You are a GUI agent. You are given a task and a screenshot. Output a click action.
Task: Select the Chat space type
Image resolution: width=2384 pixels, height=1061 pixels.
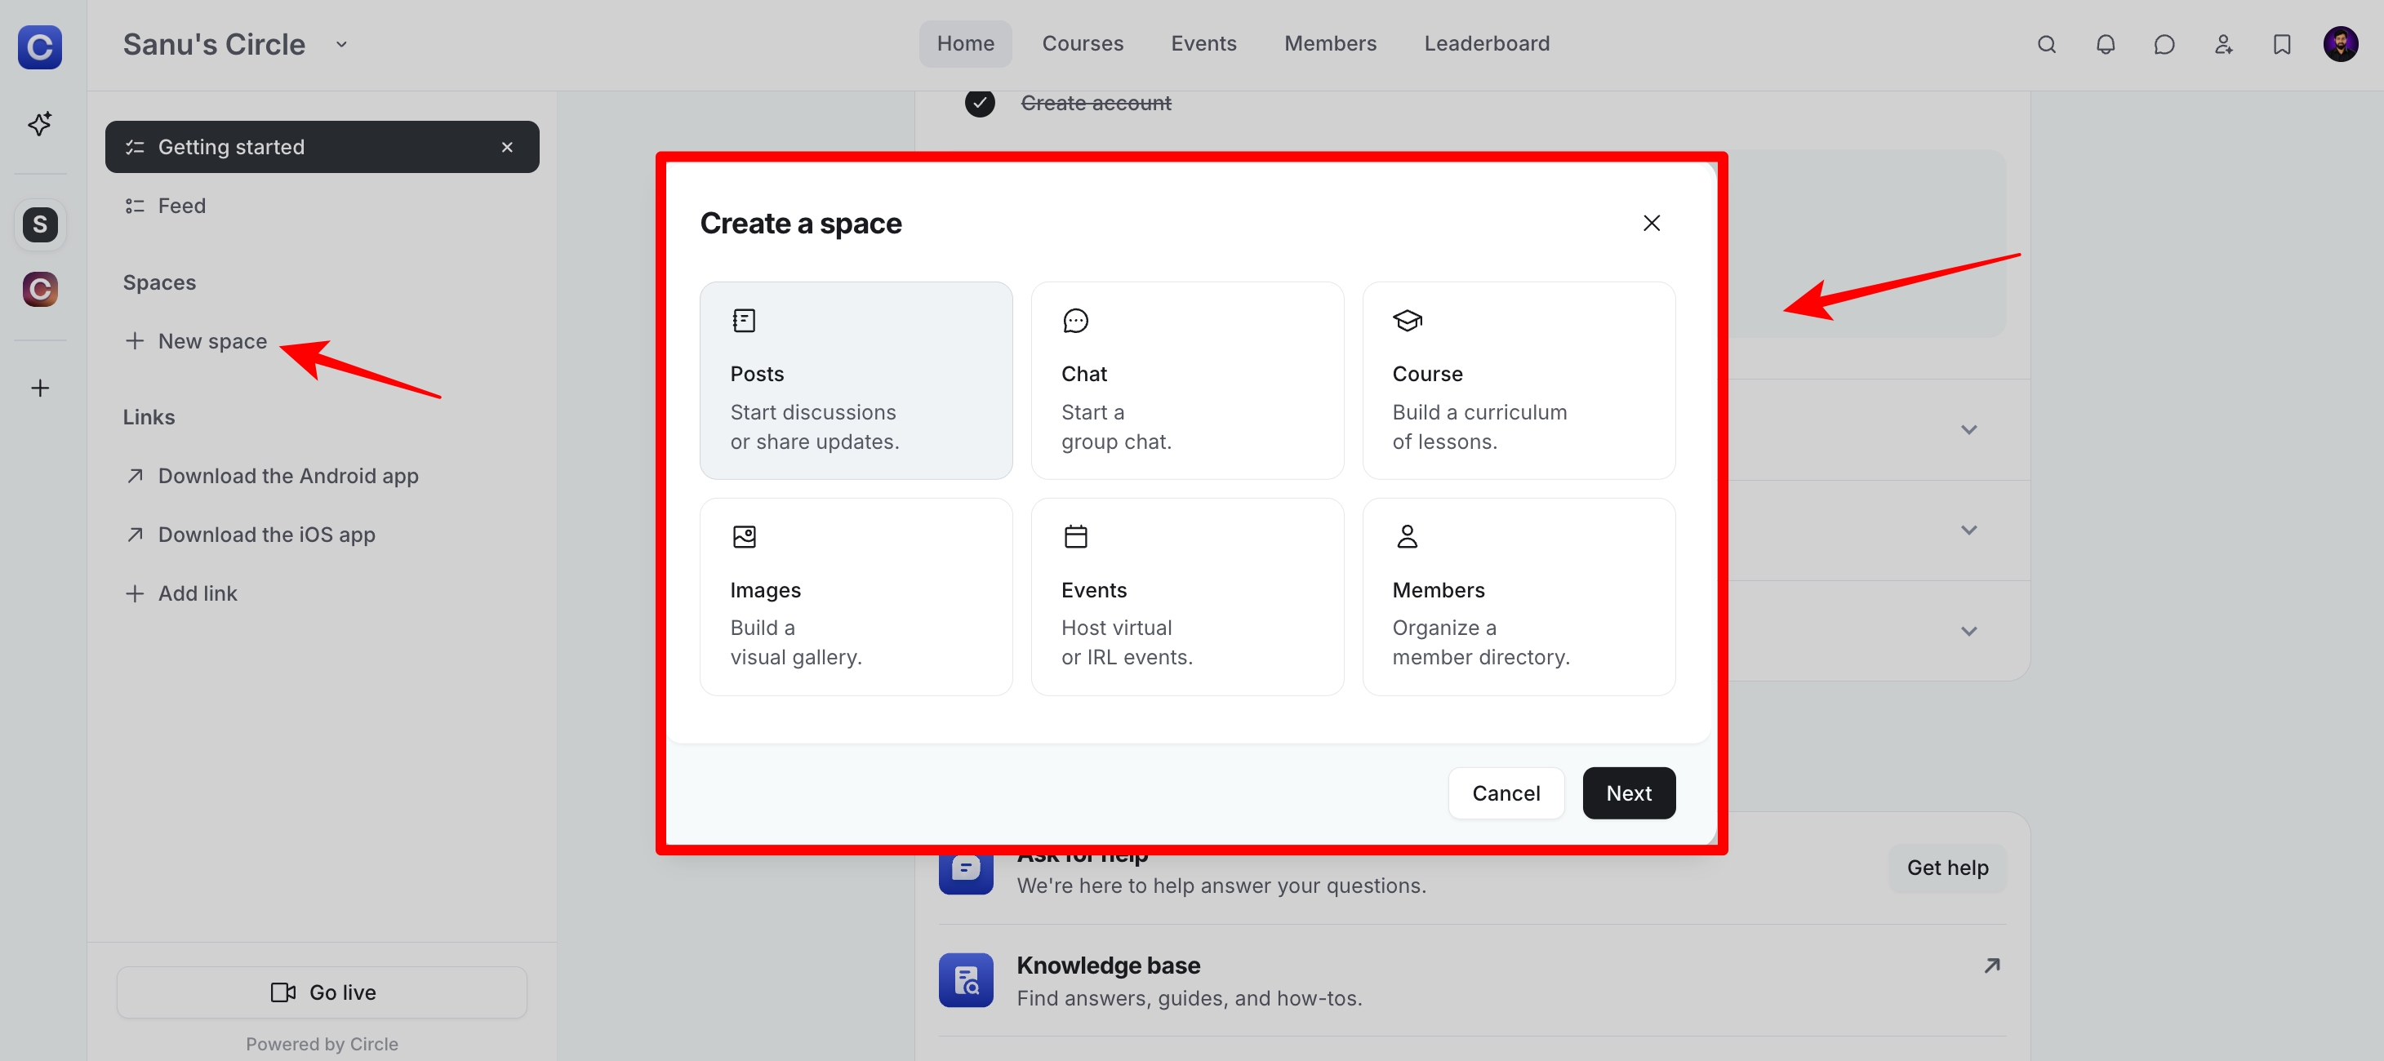point(1187,380)
